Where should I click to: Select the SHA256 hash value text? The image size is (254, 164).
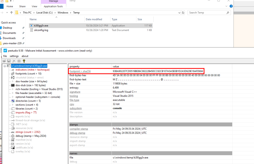158,71
